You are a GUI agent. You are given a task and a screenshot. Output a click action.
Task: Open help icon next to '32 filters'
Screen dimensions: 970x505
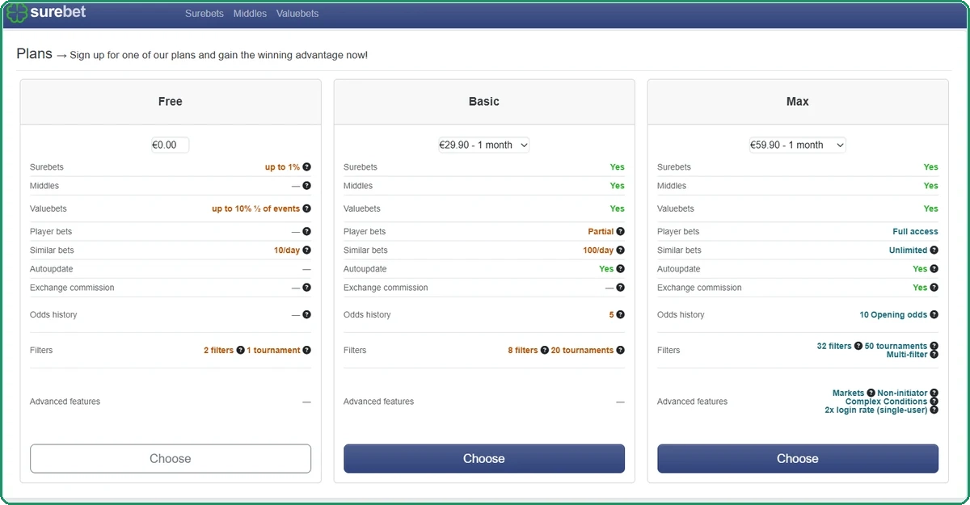858,346
